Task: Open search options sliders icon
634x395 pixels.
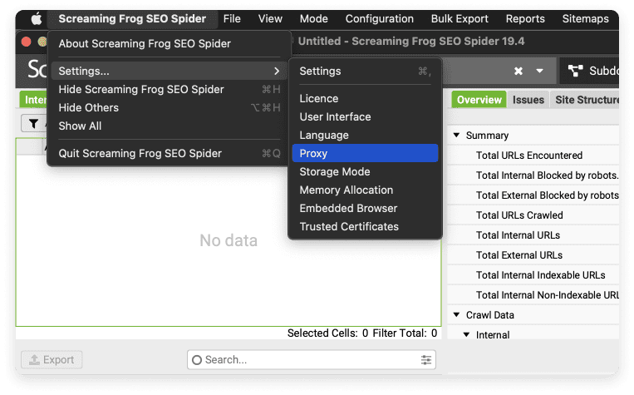Action: [425, 360]
